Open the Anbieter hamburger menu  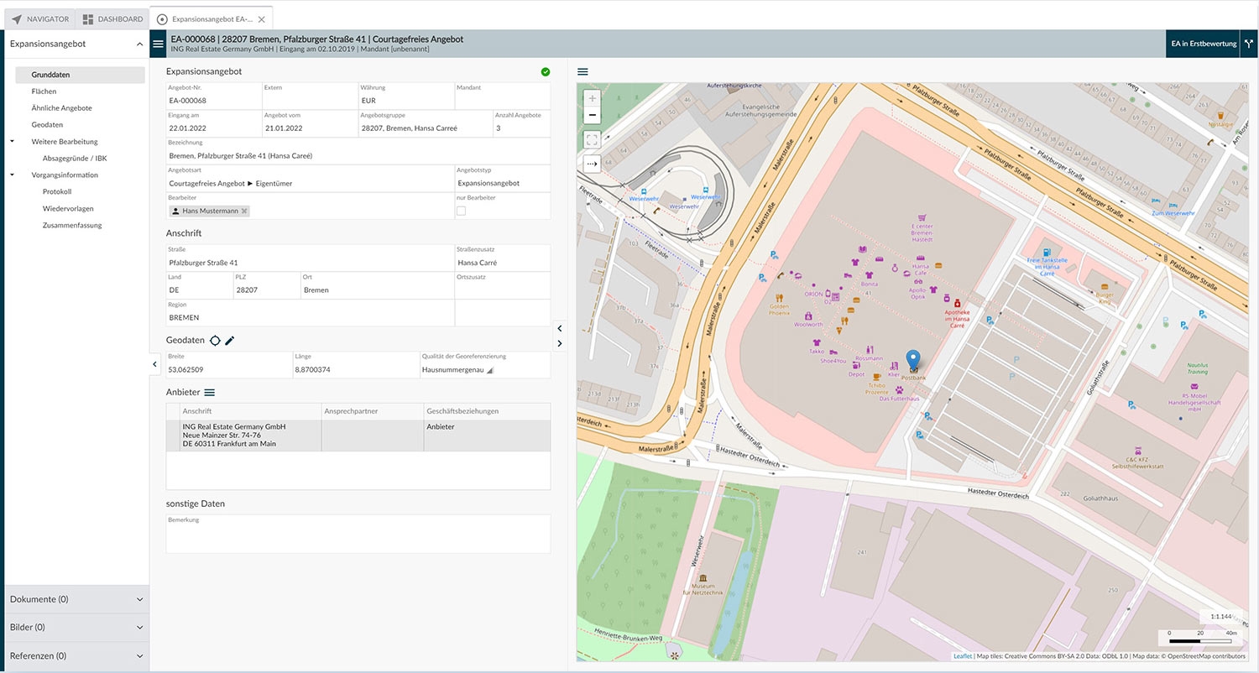(210, 393)
